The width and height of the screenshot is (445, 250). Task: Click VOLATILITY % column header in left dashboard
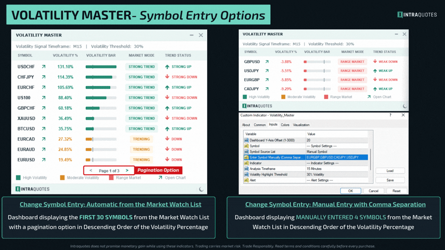[x=65, y=56]
